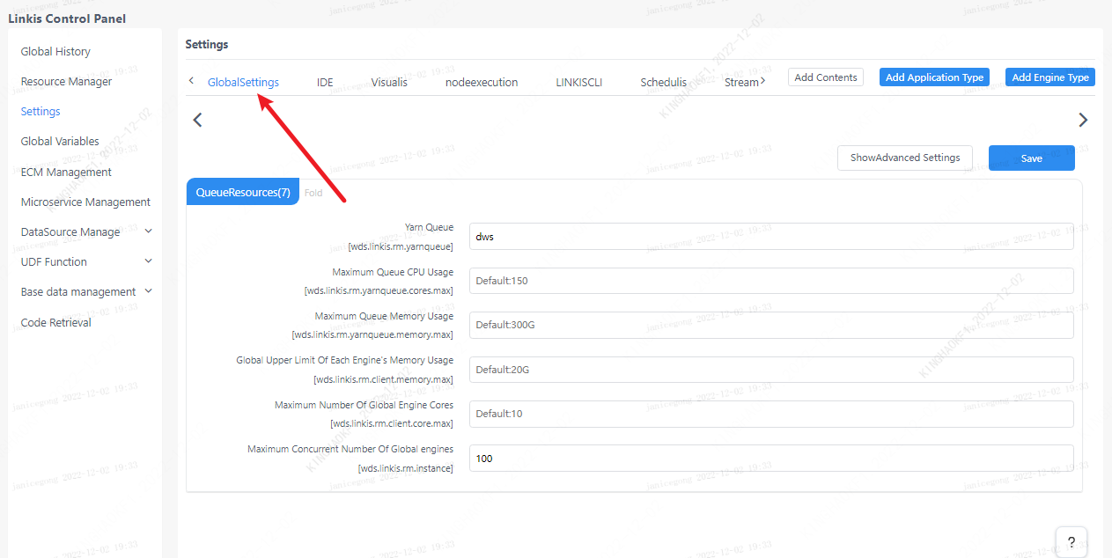Image resolution: width=1112 pixels, height=558 pixels.
Task: Expand the DataSource Manage menu
Action: pyautogui.click(x=85, y=231)
